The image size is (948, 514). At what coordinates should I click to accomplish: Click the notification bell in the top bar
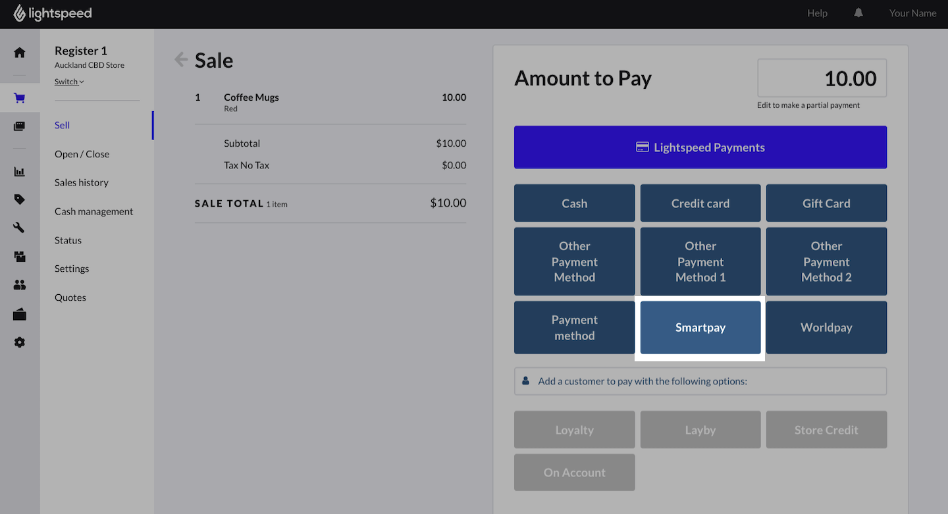point(858,13)
